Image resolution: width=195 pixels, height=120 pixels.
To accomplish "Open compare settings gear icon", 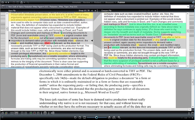I will point(45,113).
